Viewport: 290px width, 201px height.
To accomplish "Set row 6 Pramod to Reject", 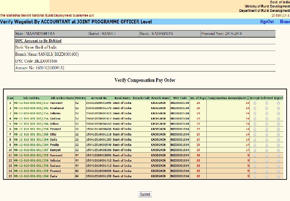I will point(278,129).
